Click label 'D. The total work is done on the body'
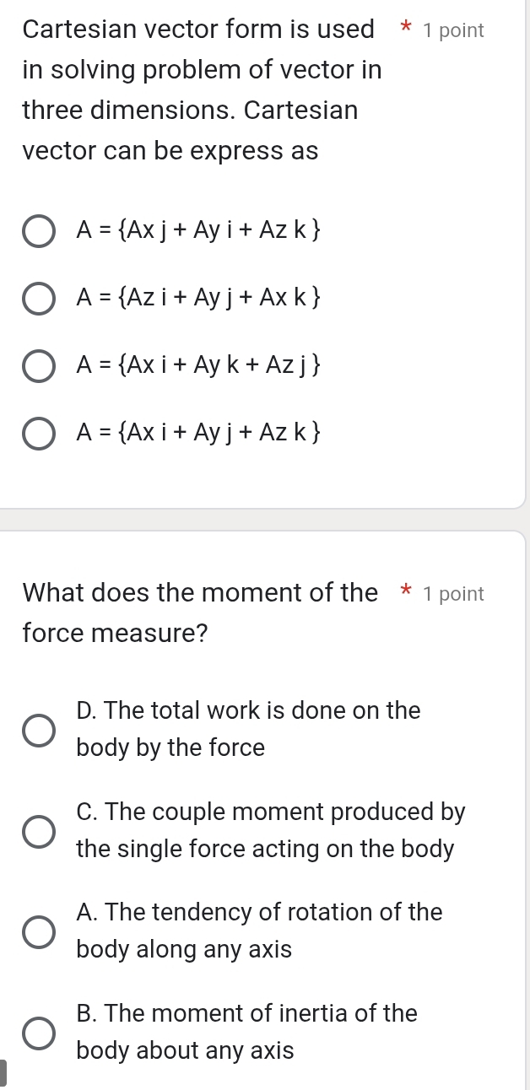This screenshot has height=1090, width=530. 247,729
